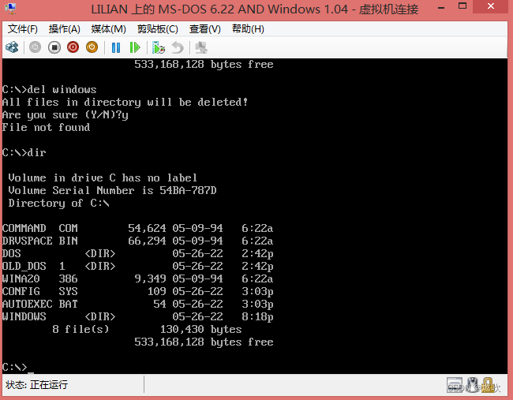Click the lock icon in status bar
This screenshot has width=513, height=400.
[488, 385]
